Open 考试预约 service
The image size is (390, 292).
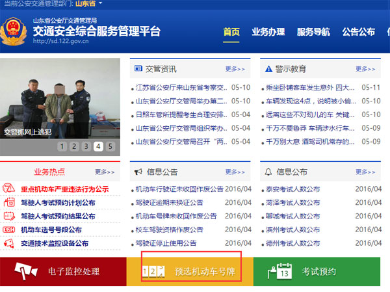(x=319, y=271)
